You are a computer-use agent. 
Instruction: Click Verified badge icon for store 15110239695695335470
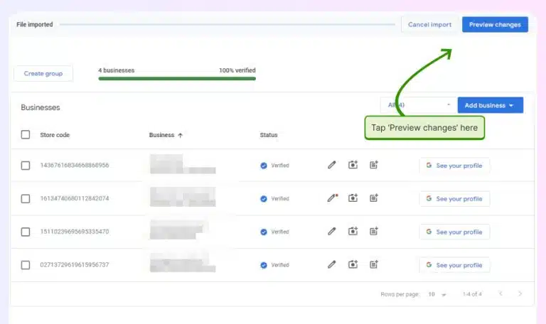point(264,232)
